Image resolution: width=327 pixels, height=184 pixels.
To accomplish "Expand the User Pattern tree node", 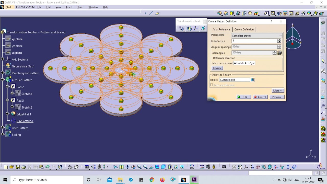I will click(3, 127).
